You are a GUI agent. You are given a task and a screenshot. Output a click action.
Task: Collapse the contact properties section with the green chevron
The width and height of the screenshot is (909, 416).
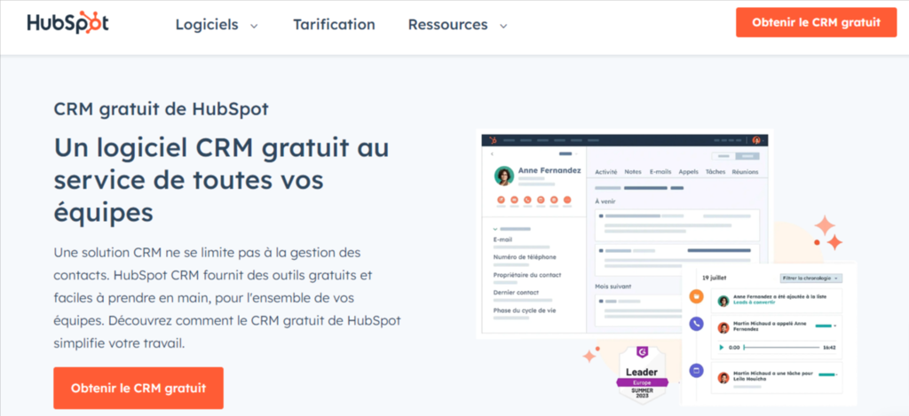click(495, 229)
